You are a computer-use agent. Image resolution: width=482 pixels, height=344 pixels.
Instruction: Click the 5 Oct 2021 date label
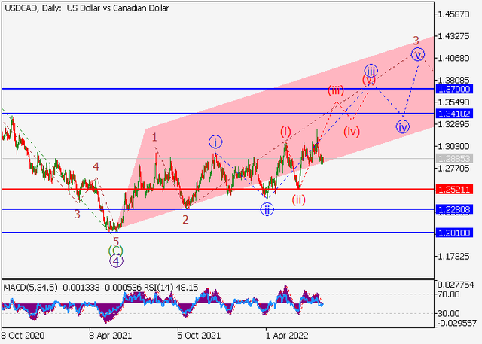[x=199, y=336]
